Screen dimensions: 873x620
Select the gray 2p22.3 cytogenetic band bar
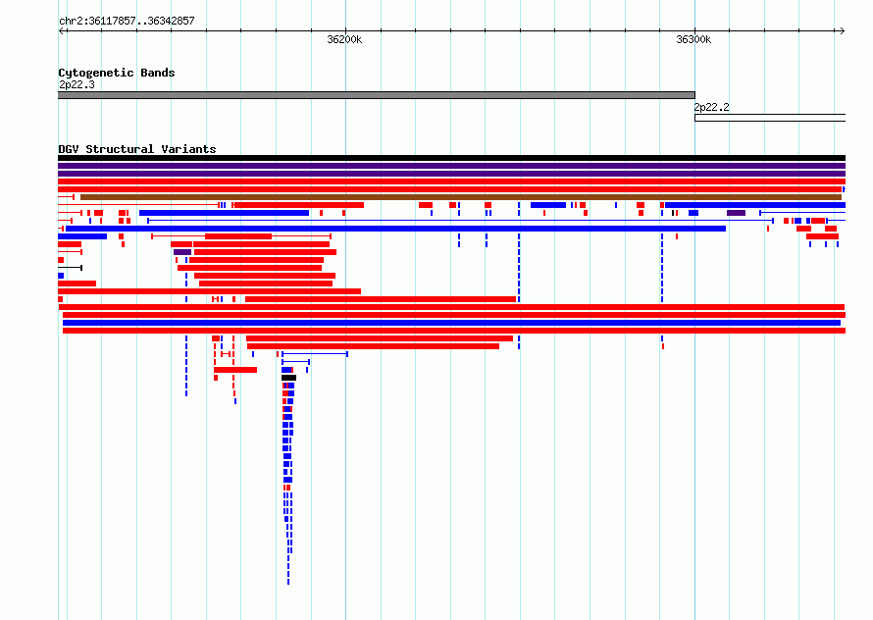[x=377, y=95]
